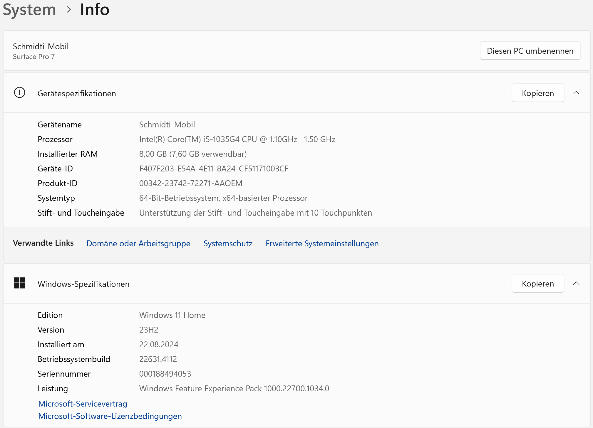Click the Produkt-ID value text
Image resolution: width=593 pixels, height=428 pixels.
tap(190, 183)
